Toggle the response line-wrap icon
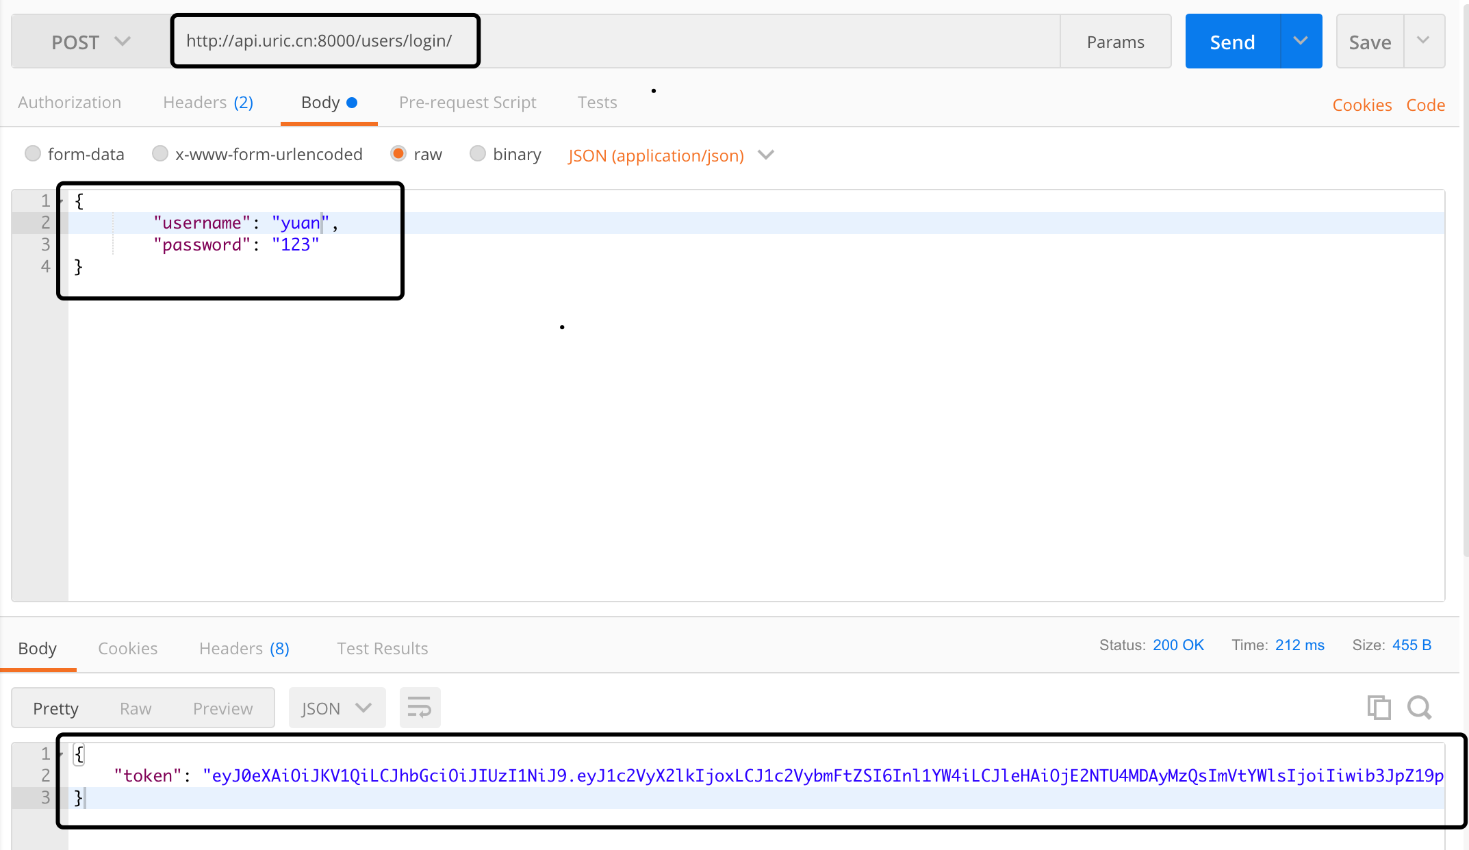Screen dimensions: 1469x850 point(420,708)
